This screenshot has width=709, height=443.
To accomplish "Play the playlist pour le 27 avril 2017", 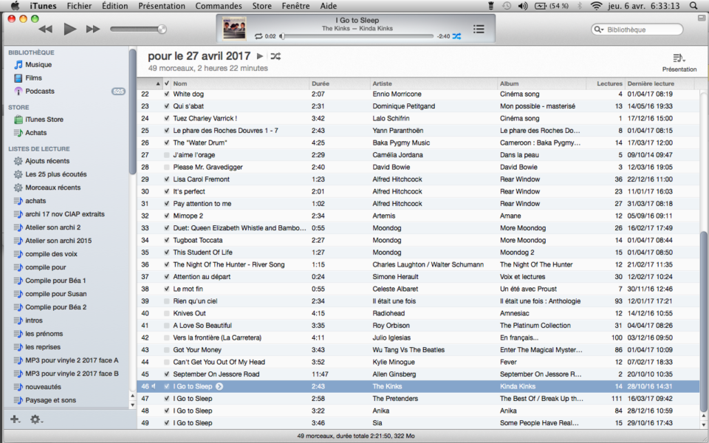I will (x=259, y=56).
